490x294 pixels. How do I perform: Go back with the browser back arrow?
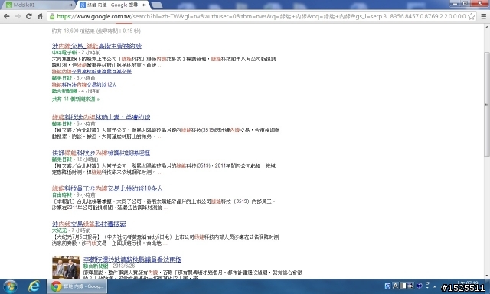(x=7, y=17)
